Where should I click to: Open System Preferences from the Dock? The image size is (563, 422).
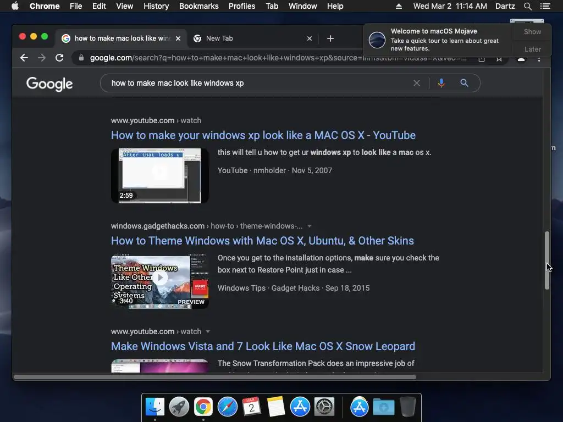click(324, 407)
